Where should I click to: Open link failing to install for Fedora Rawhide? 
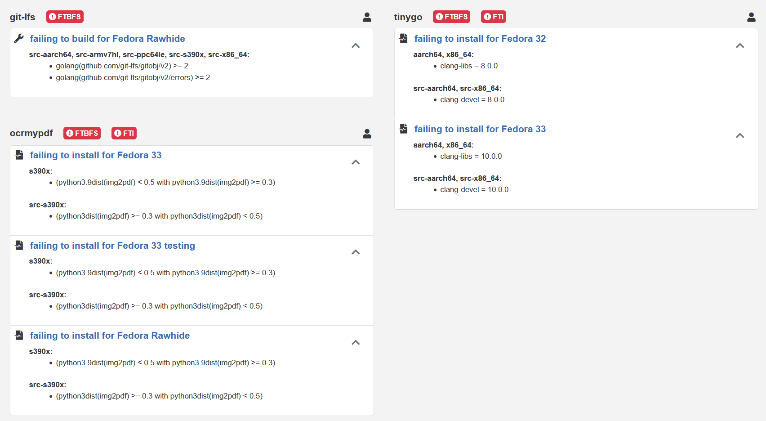point(110,336)
